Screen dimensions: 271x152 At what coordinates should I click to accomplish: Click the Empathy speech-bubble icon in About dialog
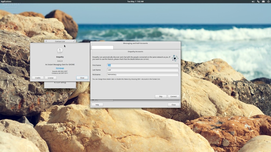(60, 50)
